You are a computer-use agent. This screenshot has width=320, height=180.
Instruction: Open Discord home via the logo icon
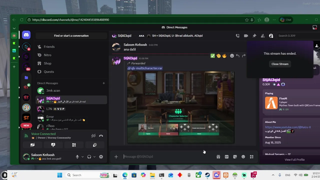click(26, 35)
